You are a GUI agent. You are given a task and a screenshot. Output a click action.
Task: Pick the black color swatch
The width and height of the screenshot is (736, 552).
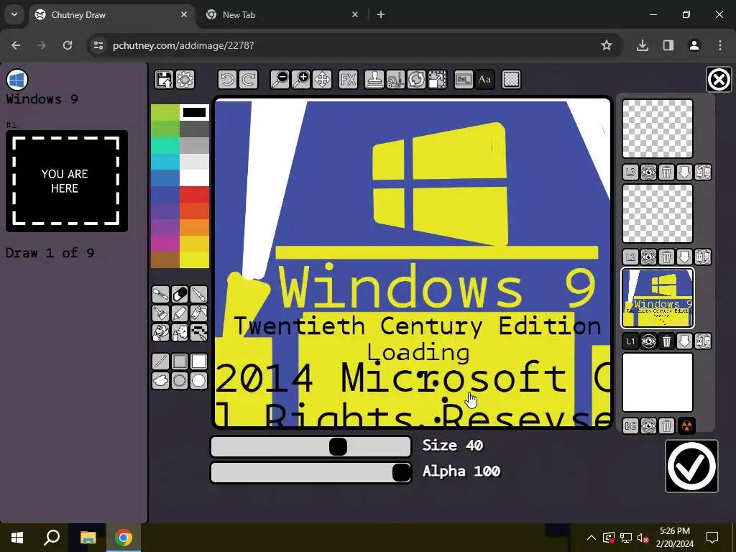(194, 113)
